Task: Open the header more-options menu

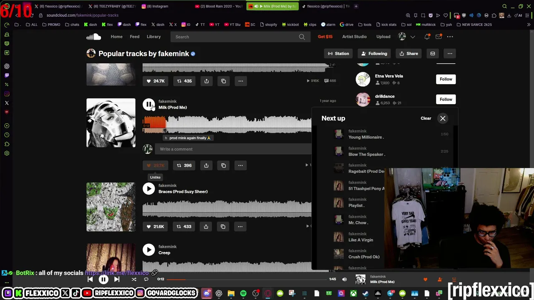Action: point(450,37)
